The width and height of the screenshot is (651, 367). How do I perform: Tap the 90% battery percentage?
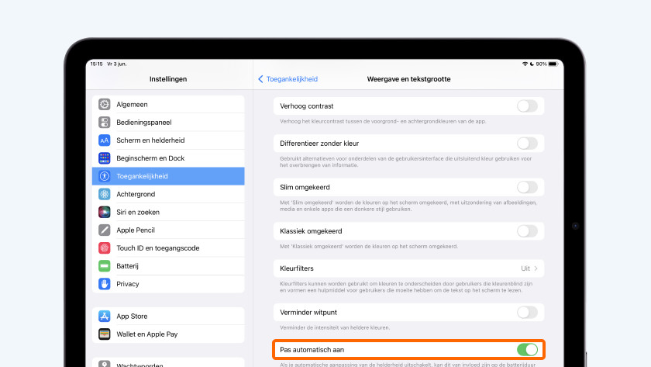541,64
